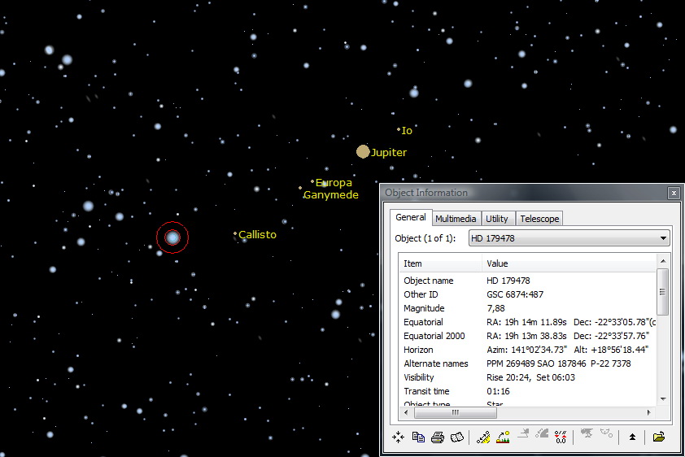The height and width of the screenshot is (457, 685).
Task: Click the vertical scrollbar down arrow
Action: (x=662, y=398)
